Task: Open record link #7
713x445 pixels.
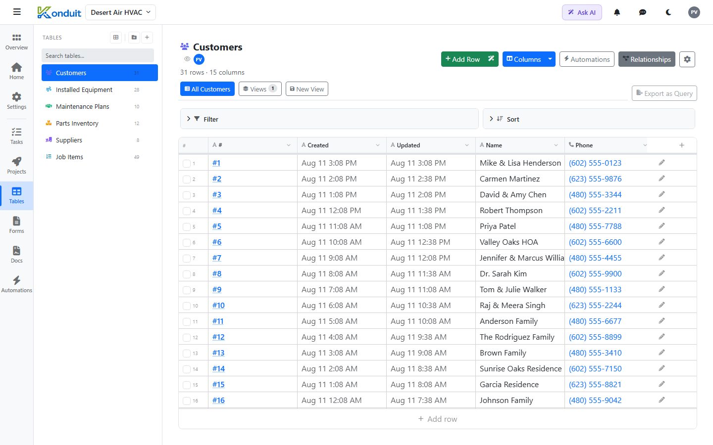Action: coord(217,258)
